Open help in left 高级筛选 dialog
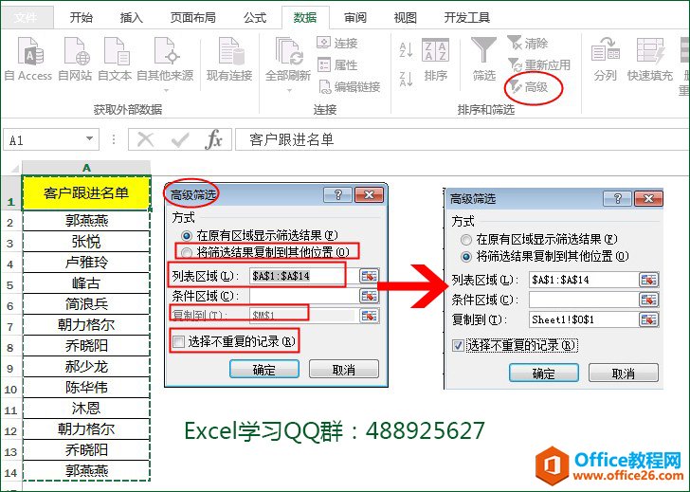Screen dimensions: 690x492 point(338,194)
